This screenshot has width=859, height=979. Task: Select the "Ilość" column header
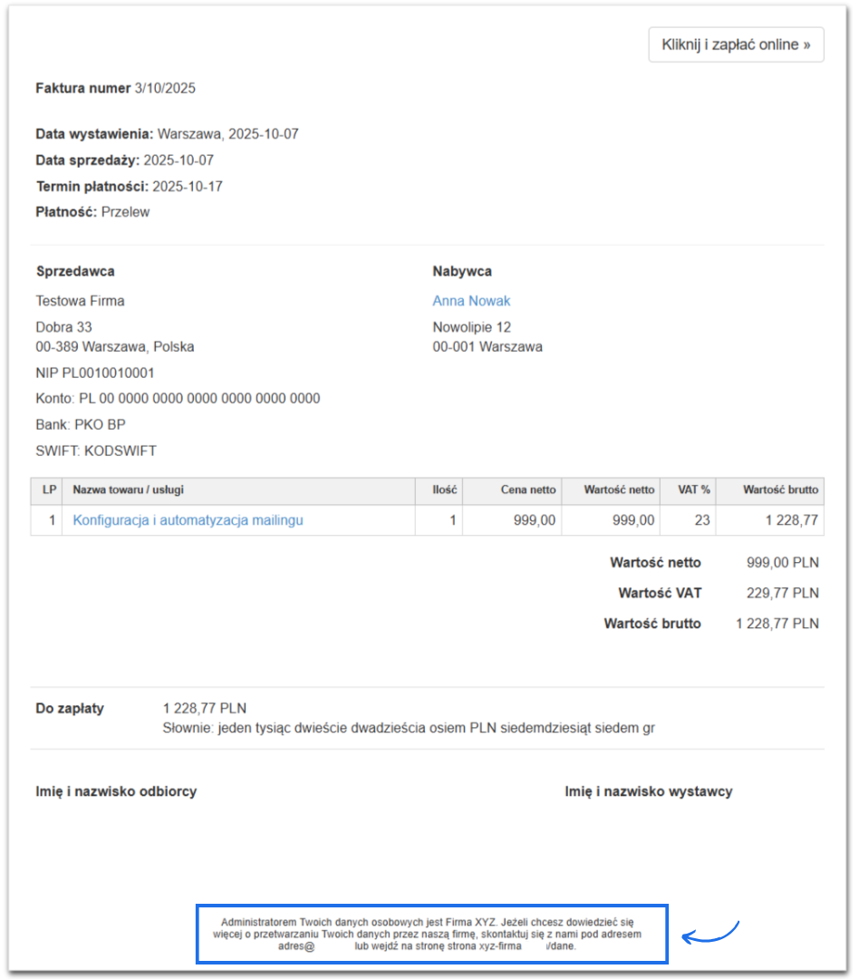(443, 490)
